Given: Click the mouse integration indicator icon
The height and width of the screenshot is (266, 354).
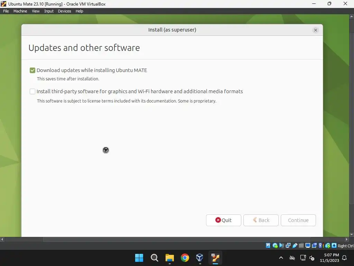Looking at the screenshot, I should pyautogui.click(x=328, y=246).
